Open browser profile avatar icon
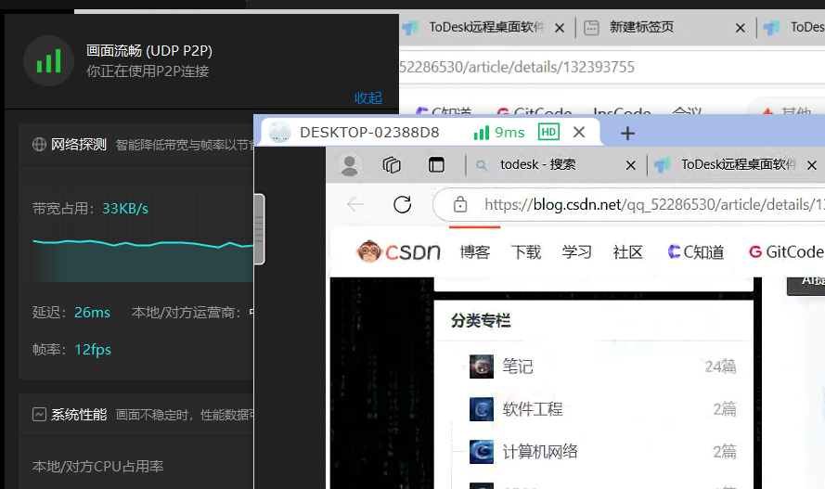Image resolution: width=825 pixels, height=489 pixels. coord(349,165)
